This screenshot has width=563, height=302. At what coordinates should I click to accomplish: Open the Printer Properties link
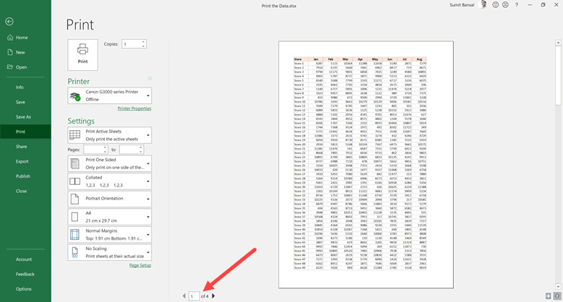(134, 108)
